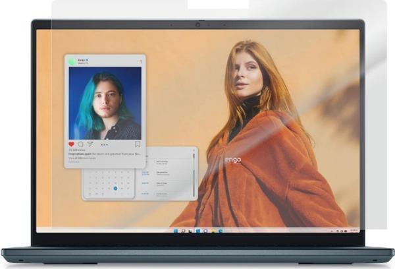The width and height of the screenshot is (395, 269).
Task: Click the calendar agenda panel's vertical scrollbar
Action: [x=194, y=175]
